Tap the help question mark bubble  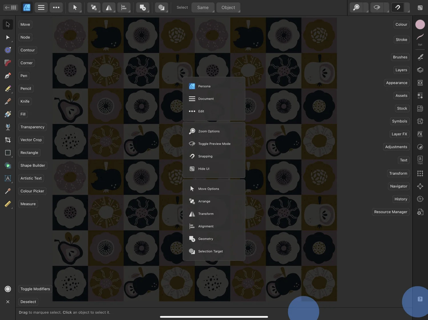click(420, 299)
